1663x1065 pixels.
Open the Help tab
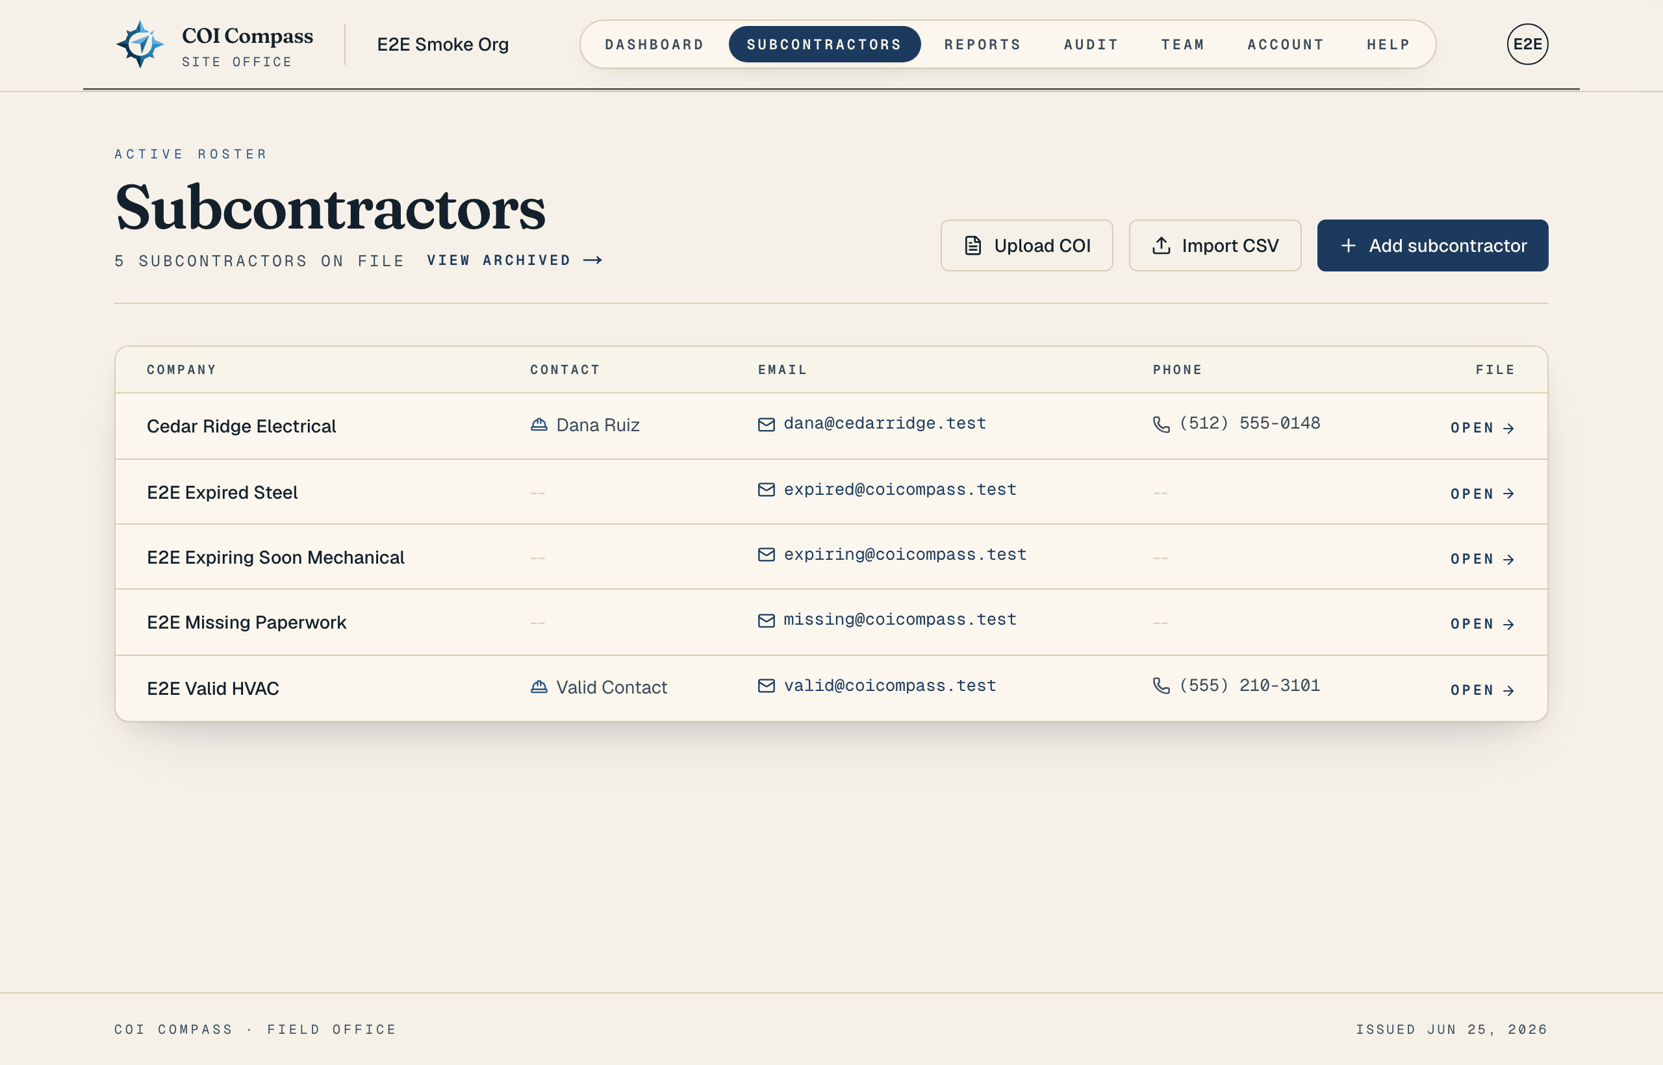click(x=1388, y=44)
